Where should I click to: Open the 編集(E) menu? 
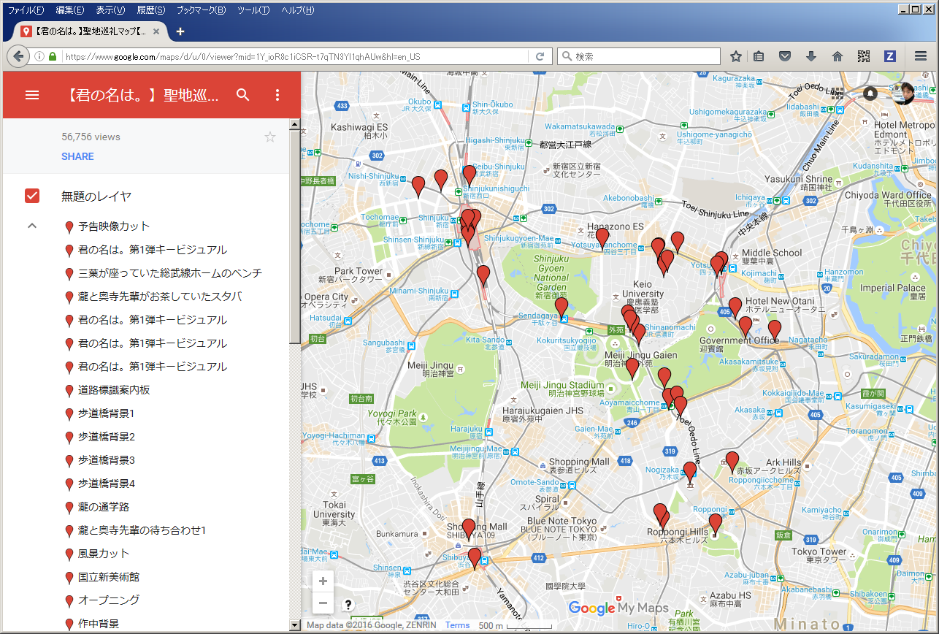pyautogui.click(x=69, y=10)
